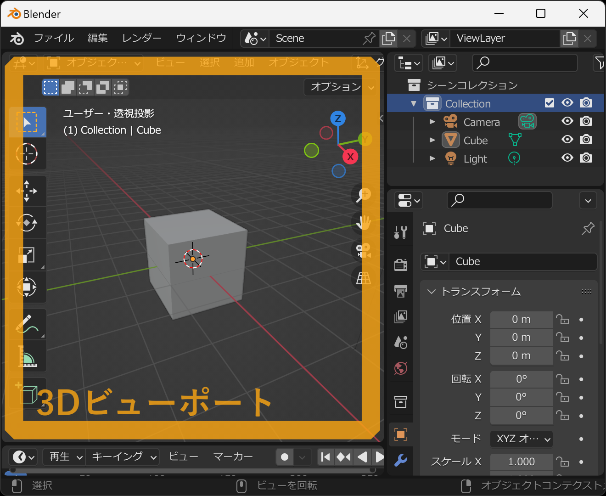Click the outliner search field
The width and height of the screenshot is (606, 496).
click(x=525, y=63)
